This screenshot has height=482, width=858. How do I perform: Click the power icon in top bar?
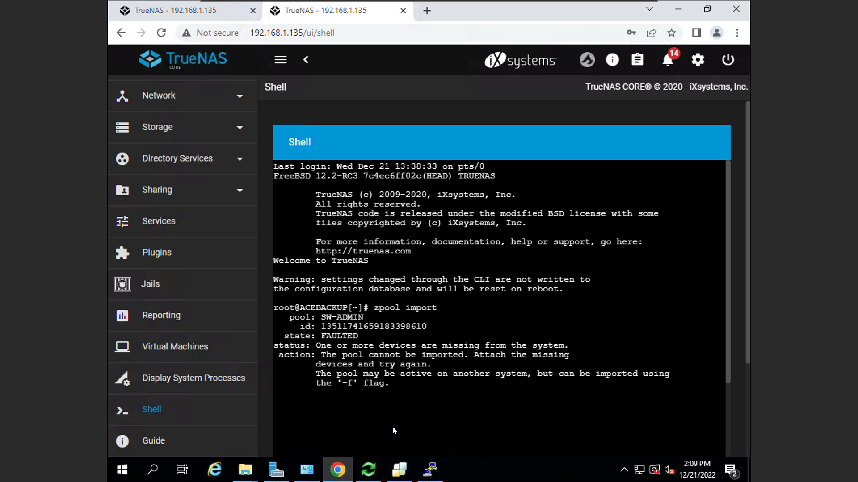[x=728, y=60]
